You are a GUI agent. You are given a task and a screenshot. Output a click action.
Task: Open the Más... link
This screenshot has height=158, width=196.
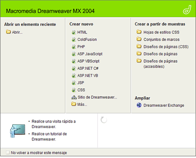click(82, 104)
